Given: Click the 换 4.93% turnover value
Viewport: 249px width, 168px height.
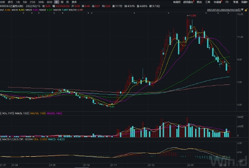Looking at the screenshot, I should click(x=129, y=6).
